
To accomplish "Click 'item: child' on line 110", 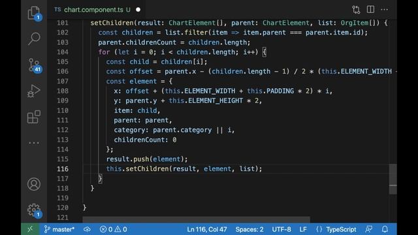I will [135, 110].
